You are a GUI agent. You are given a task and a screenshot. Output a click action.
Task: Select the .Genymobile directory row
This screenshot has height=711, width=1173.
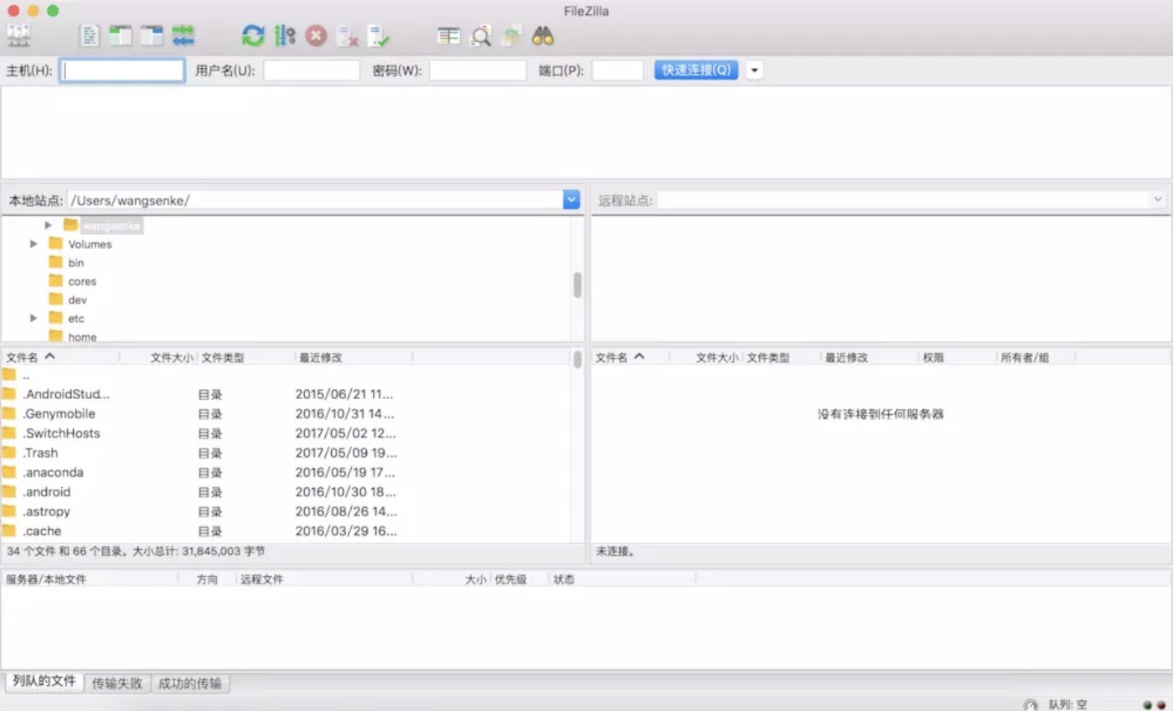click(x=285, y=413)
